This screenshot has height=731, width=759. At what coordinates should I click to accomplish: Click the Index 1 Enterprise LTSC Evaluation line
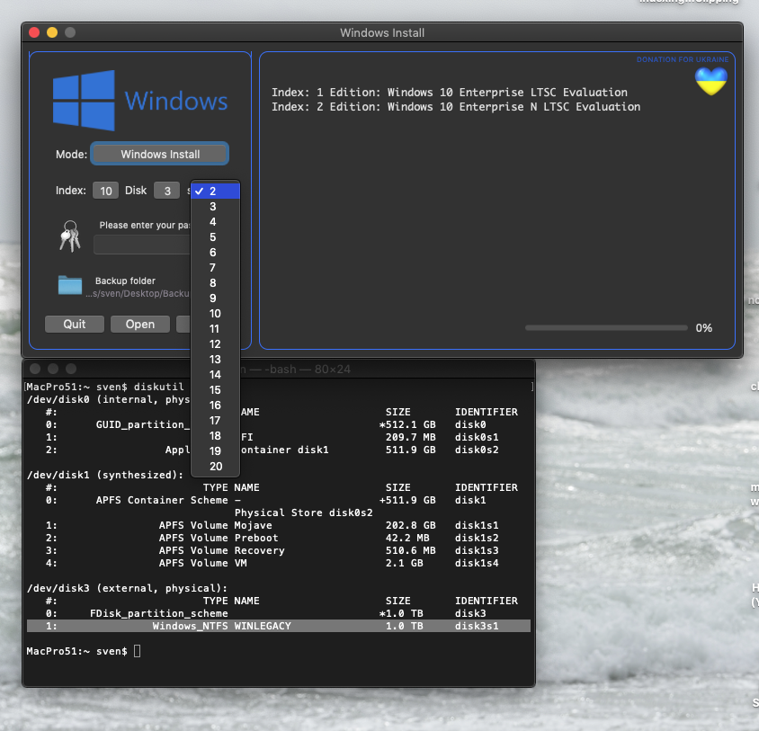click(x=450, y=92)
